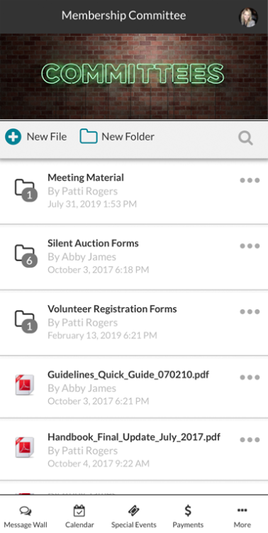
Task: Expand options for Meeting Material
Action: (x=250, y=180)
